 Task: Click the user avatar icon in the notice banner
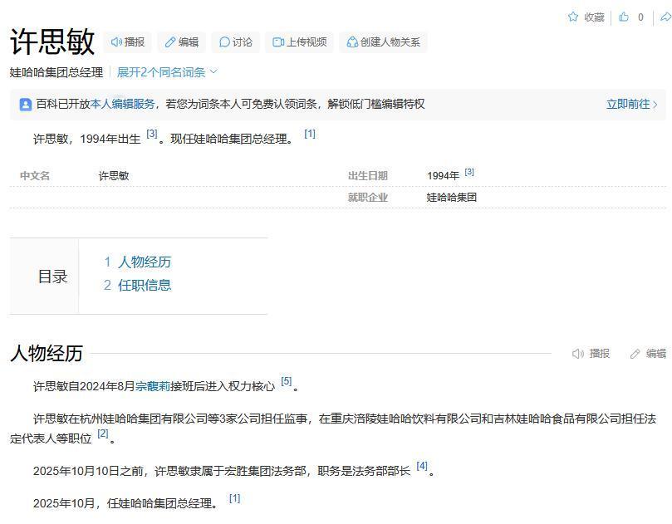tap(25, 104)
